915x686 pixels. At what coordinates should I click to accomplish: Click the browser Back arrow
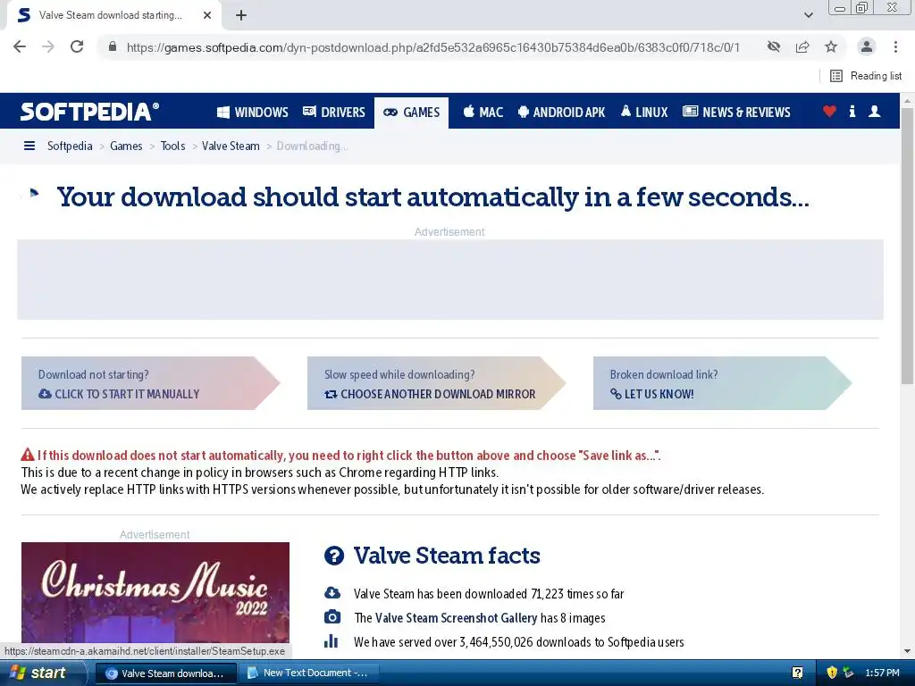pos(20,46)
